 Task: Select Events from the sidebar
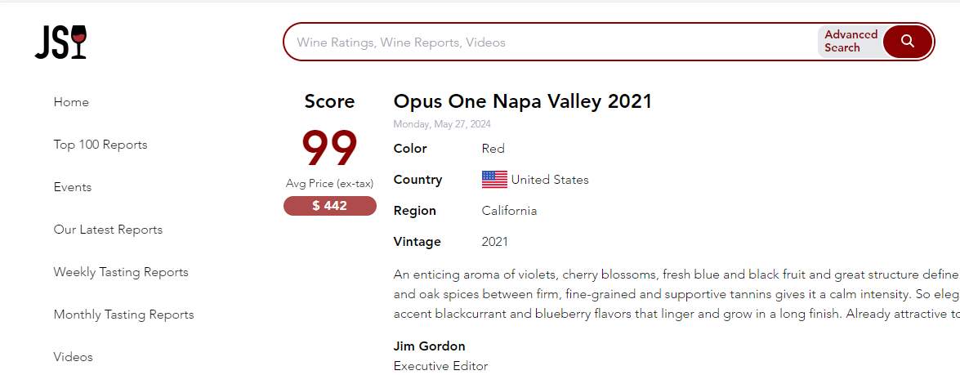[73, 187]
